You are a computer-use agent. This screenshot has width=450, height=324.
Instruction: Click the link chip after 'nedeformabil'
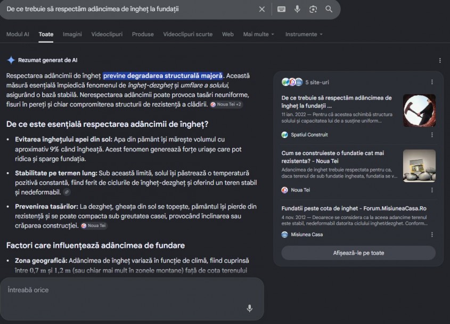coord(67,192)
